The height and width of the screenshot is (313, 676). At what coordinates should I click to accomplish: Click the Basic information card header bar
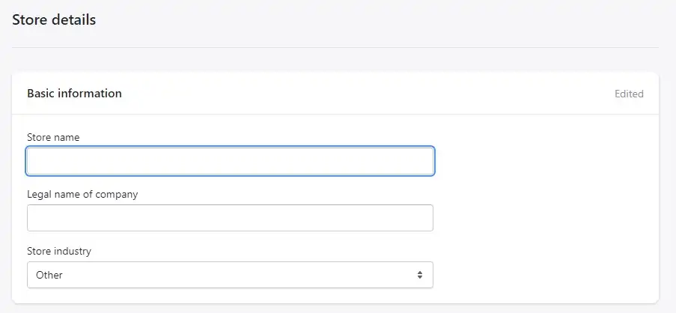[335, 93]
